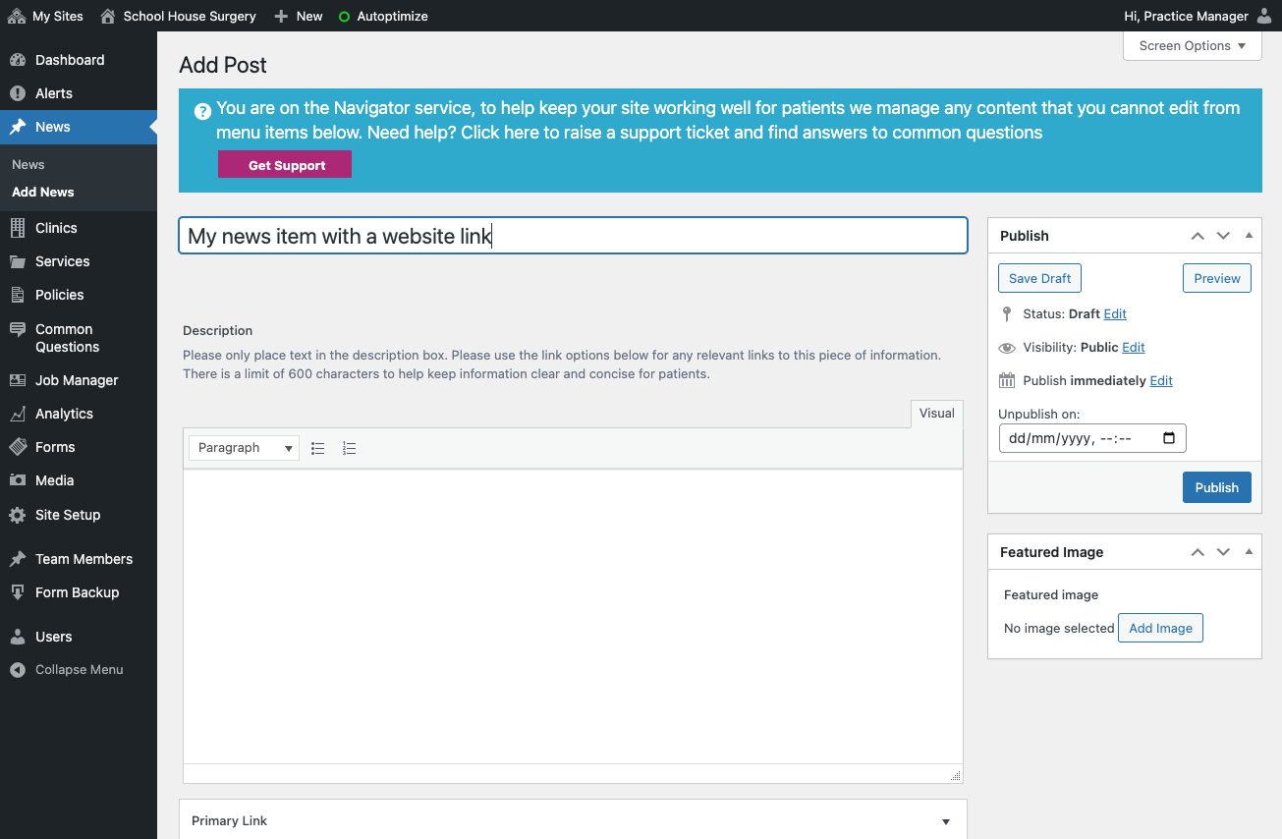Open My Sites in the admin bar

pos(45,16)
